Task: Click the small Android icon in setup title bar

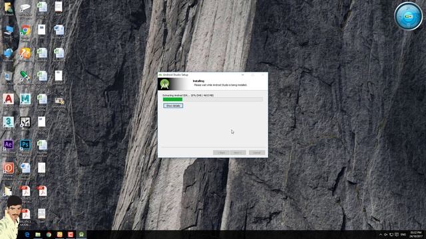Action: pos(160,75)
